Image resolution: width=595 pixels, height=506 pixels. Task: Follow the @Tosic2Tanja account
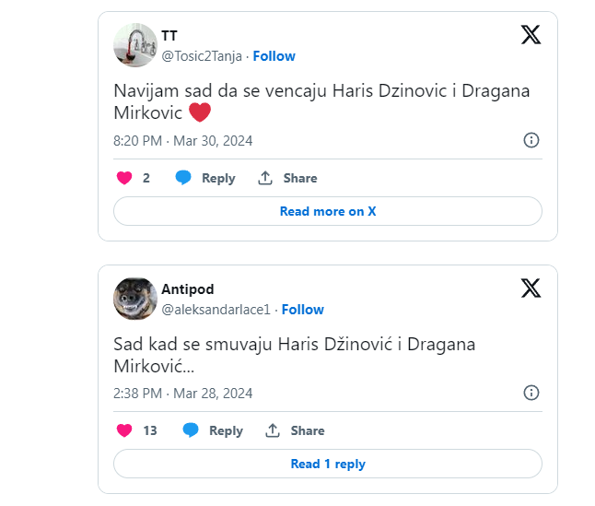(x=274, y=56)
